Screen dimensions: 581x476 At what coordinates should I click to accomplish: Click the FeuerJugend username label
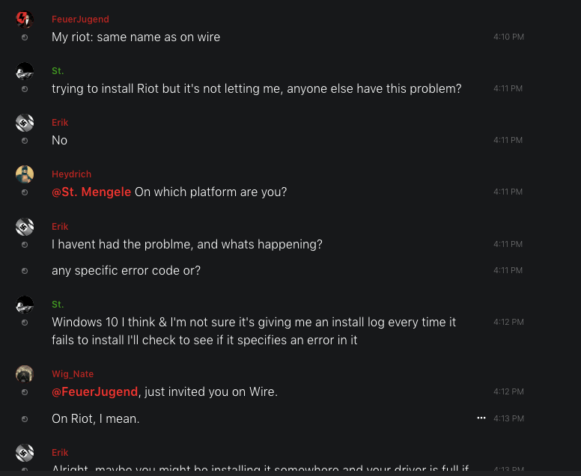click(80, 19)
